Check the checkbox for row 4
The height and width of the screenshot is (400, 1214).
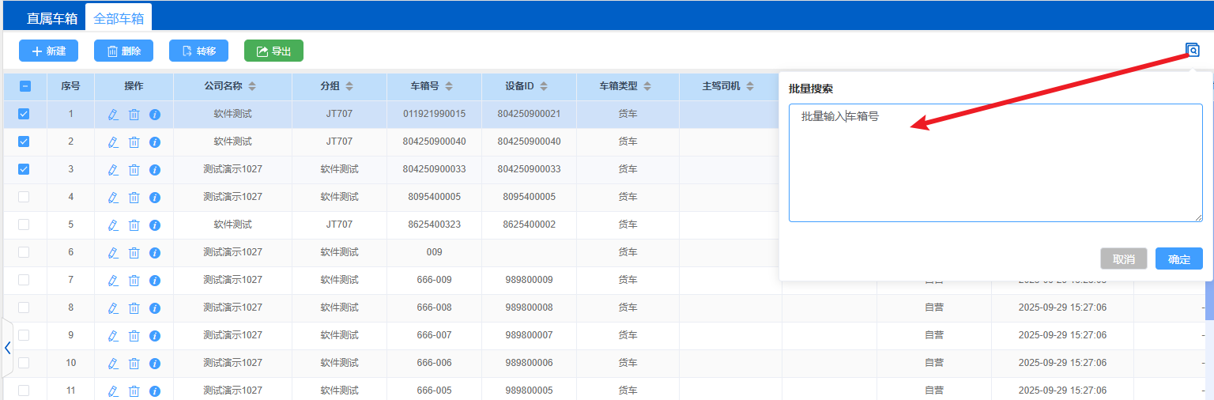24,197
